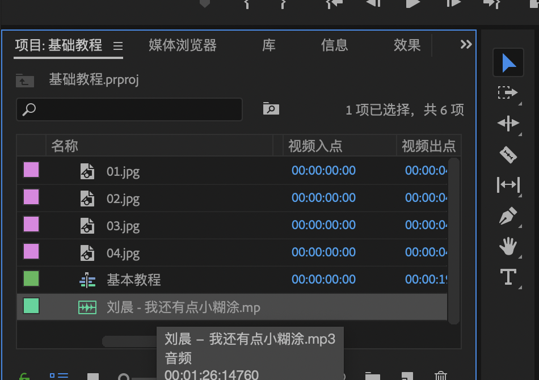Click the horizontal scrollbar below the list
Screen dimensions: 539x380
(129, 341)
